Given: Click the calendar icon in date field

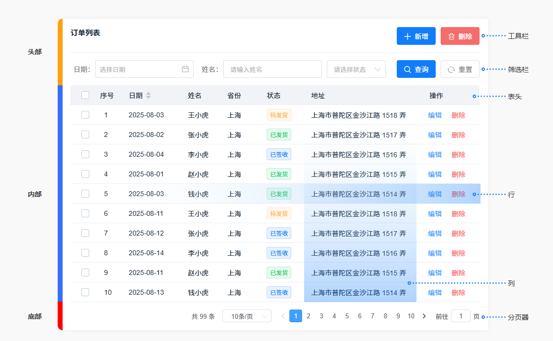Looking at the screenshot, I should [185, 69].
